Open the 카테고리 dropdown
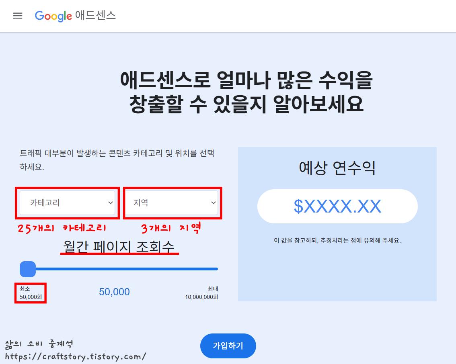Image resolution: width=456 pixels, height=364 pixels. coord(68,202)
